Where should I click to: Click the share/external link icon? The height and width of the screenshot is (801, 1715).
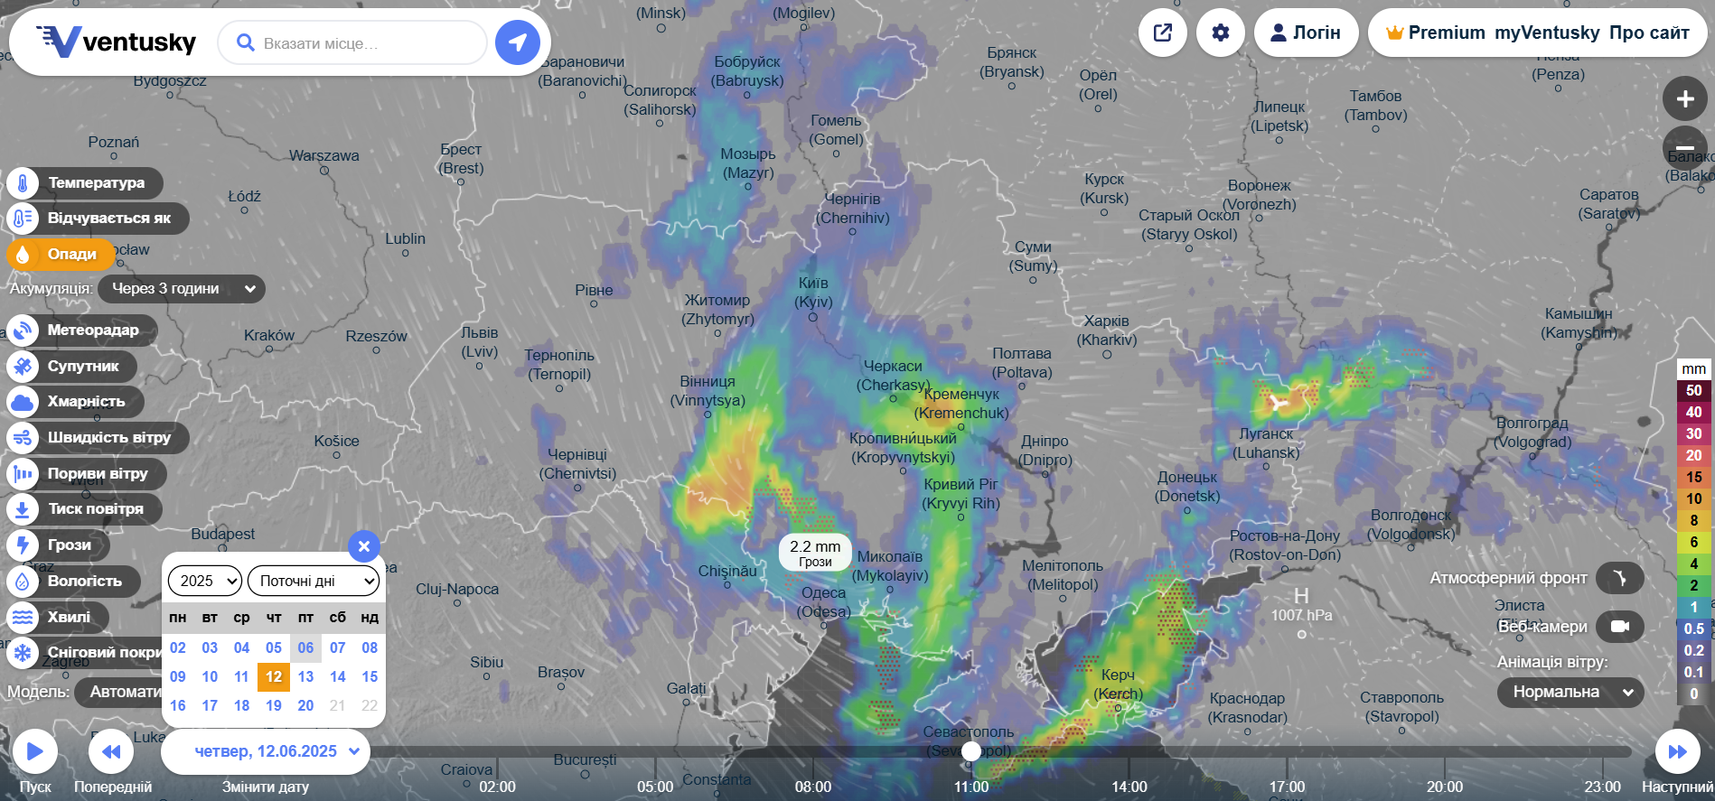[1162, 33]
